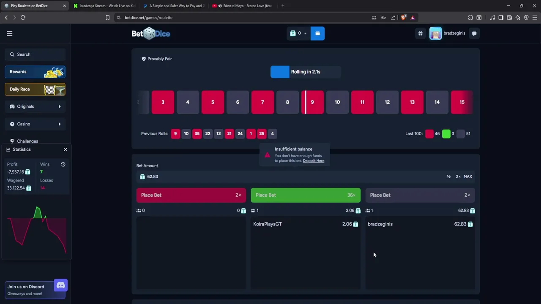Screen dimensions: 541x304
Task: Open the Brave playlist music icon
Action: pos(492,17)
